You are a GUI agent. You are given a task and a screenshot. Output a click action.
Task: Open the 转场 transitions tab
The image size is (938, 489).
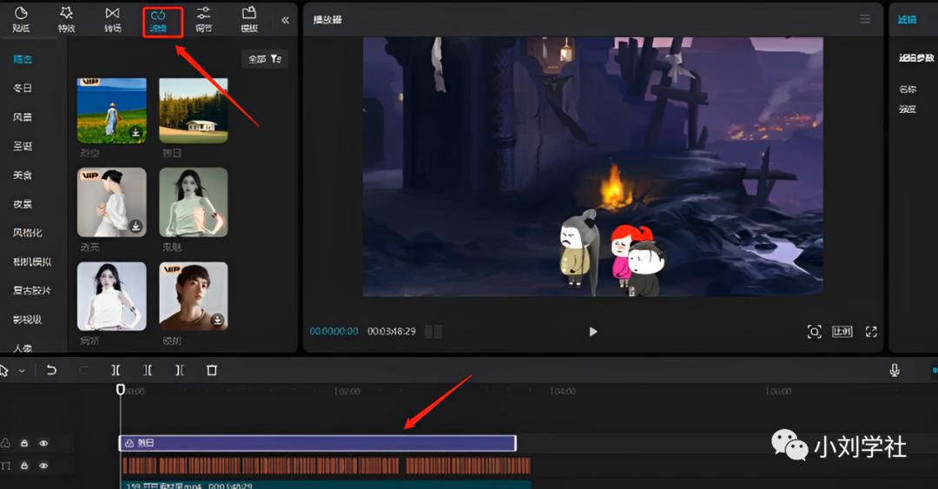point(112,19)
